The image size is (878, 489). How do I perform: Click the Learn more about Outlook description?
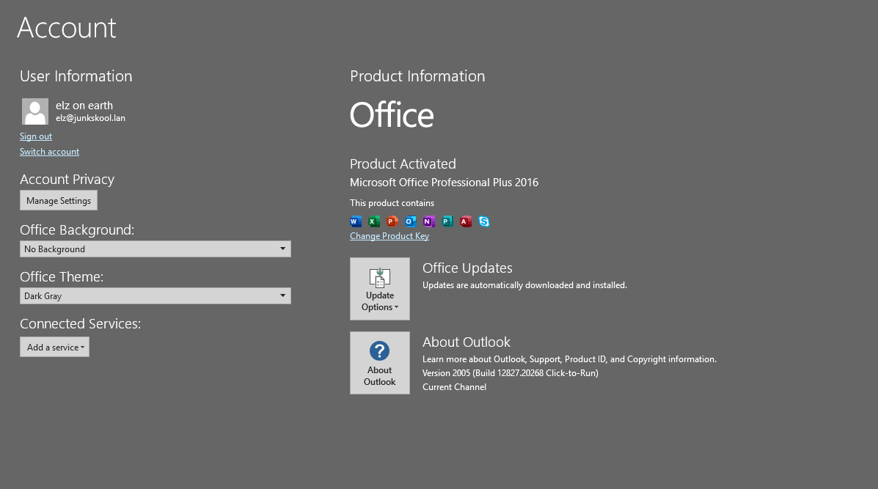click(x=569, y=359)
